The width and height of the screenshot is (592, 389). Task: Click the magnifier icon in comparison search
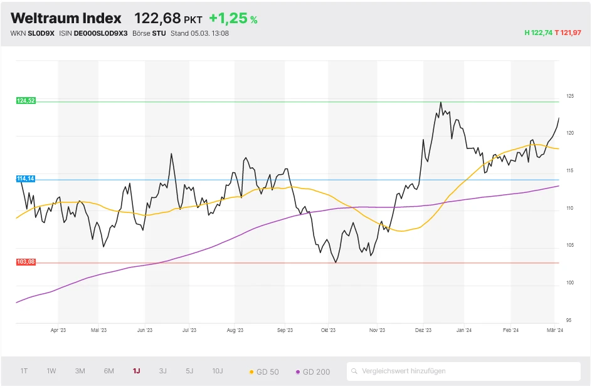pos(355,371)
